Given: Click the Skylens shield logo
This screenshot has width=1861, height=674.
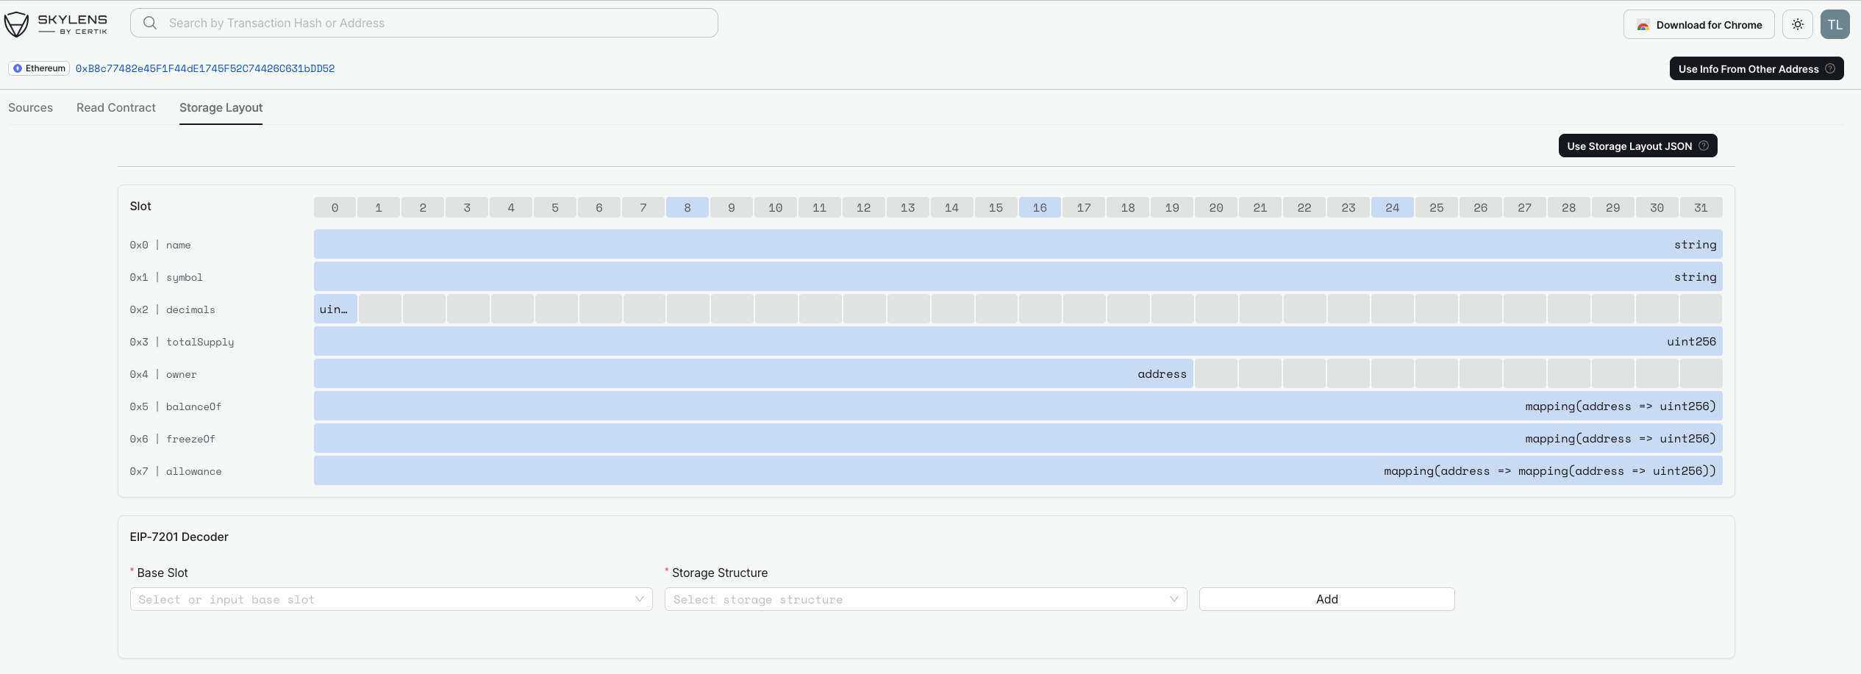Looking at the screenshot, I should 16,24.
